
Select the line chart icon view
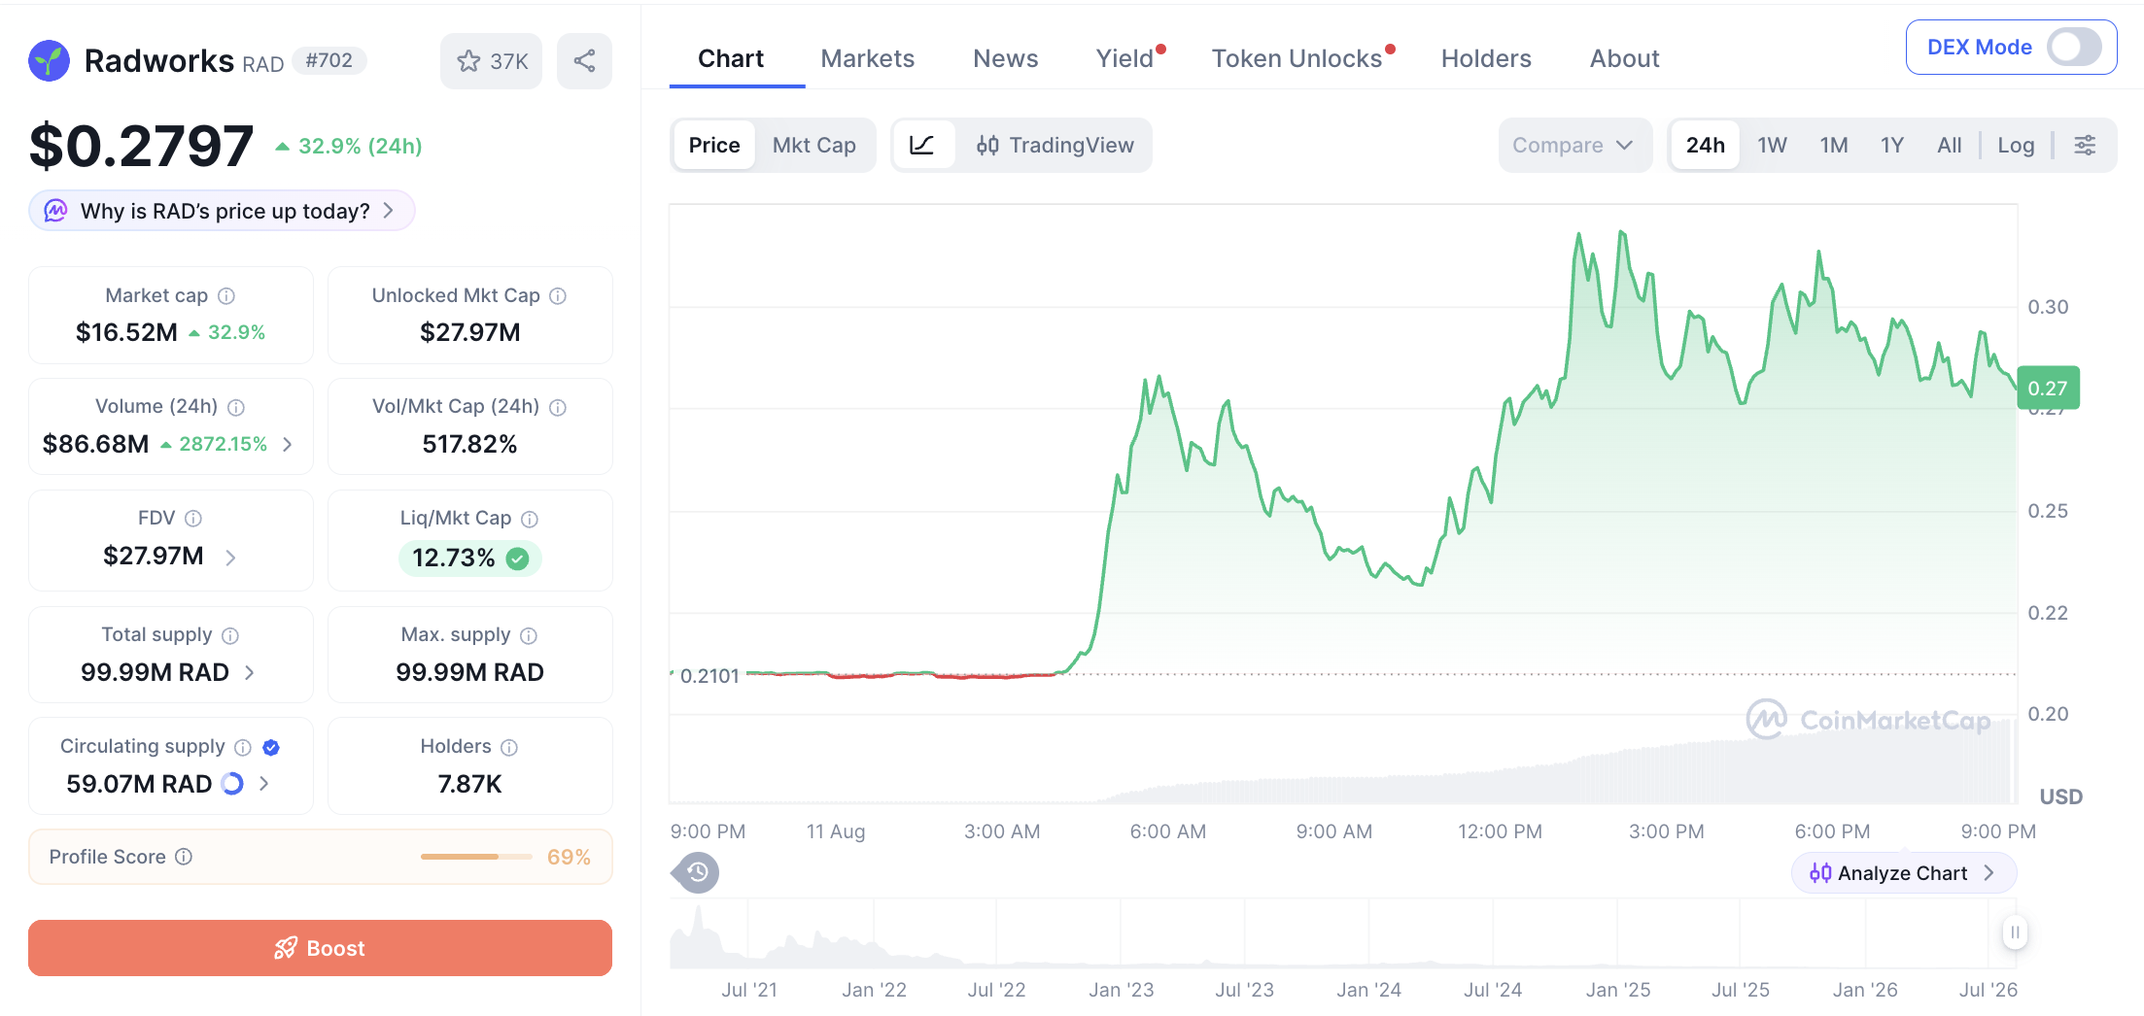pyautogui.click(x=922, y=146)
